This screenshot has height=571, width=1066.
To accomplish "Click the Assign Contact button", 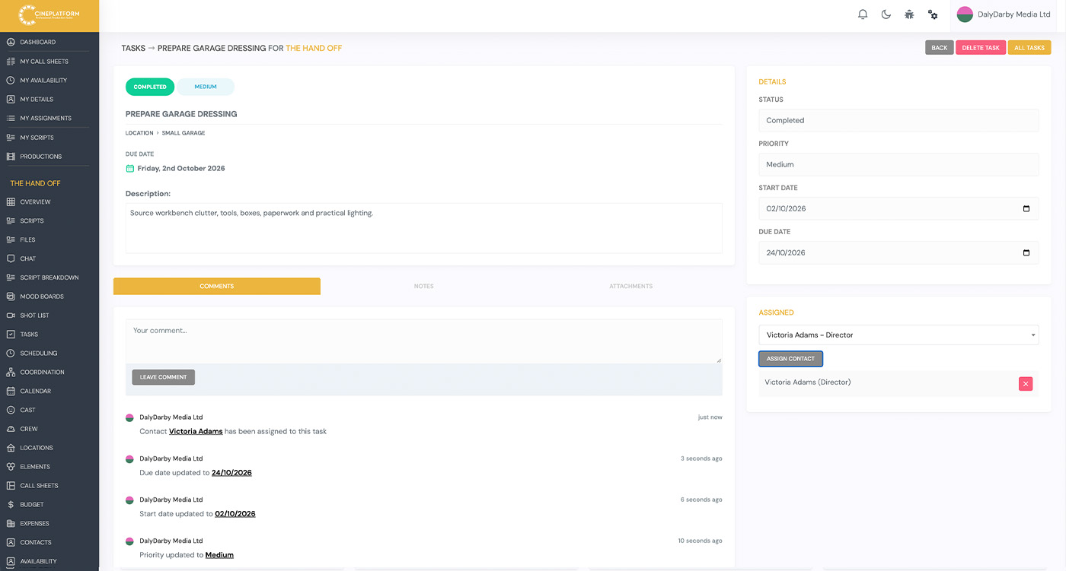I will [790, 359].
